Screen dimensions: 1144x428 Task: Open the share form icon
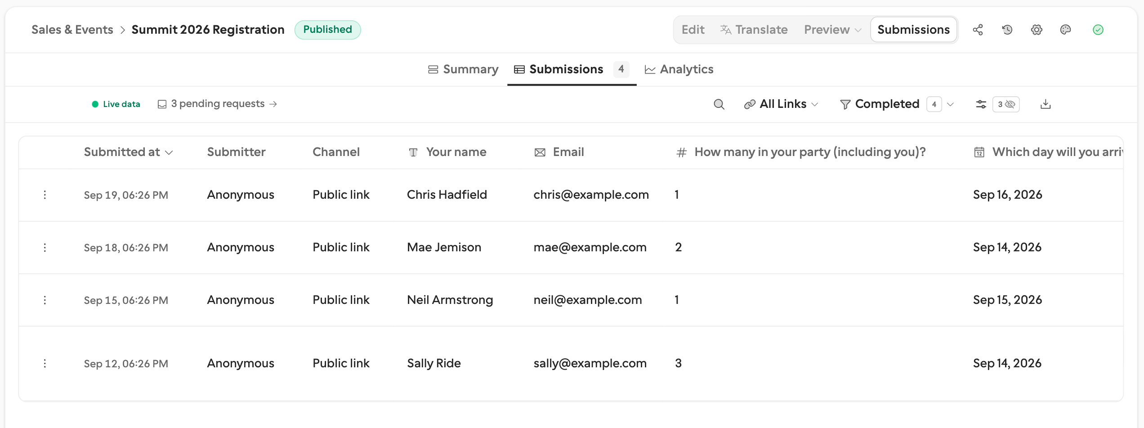pyautogui.click(x=978, y=30)
